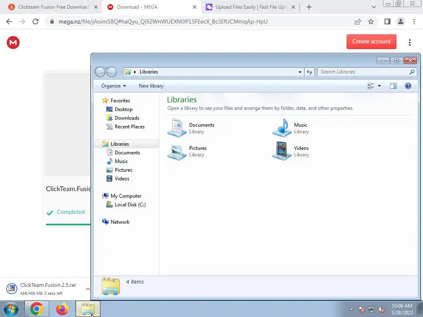The width and height of the screenshot is (423, 317).
Task: Click the New library toolbar button
Action: pos(151,86)
